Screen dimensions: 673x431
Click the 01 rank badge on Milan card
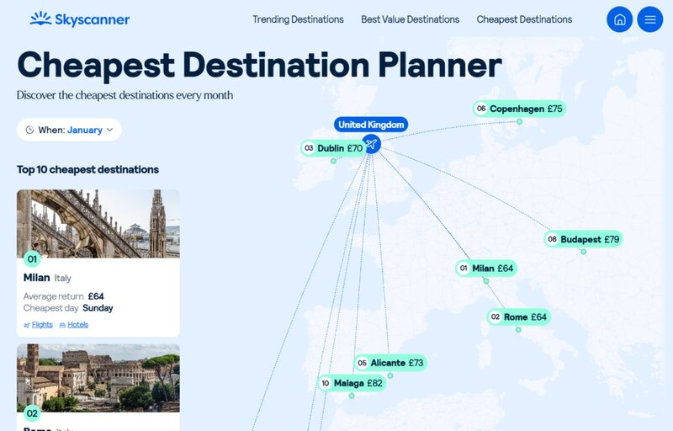(x=32, y=259)
